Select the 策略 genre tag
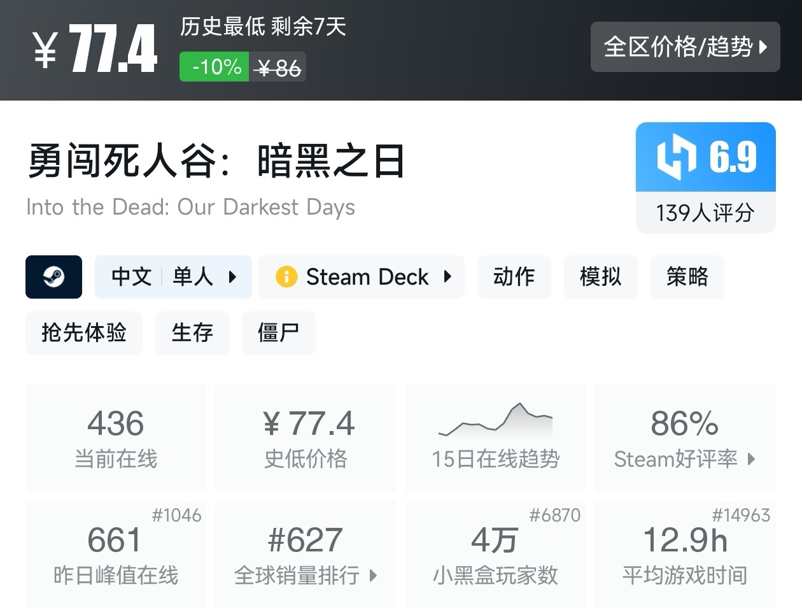The image size is (802, 610). click(x=687, y=277)
